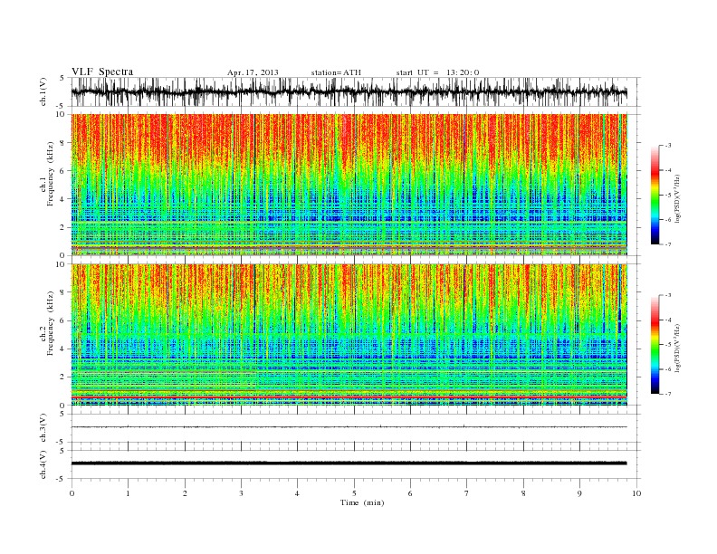The width and height of the screenshot is (717, 554).
Task: Click the ch.2 spectrogram color scale bar
Action: click(x=655, y=344)
